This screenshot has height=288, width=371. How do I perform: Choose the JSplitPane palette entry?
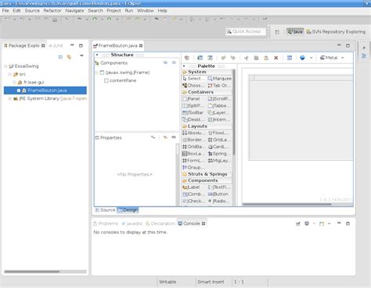tap(193, 105)
